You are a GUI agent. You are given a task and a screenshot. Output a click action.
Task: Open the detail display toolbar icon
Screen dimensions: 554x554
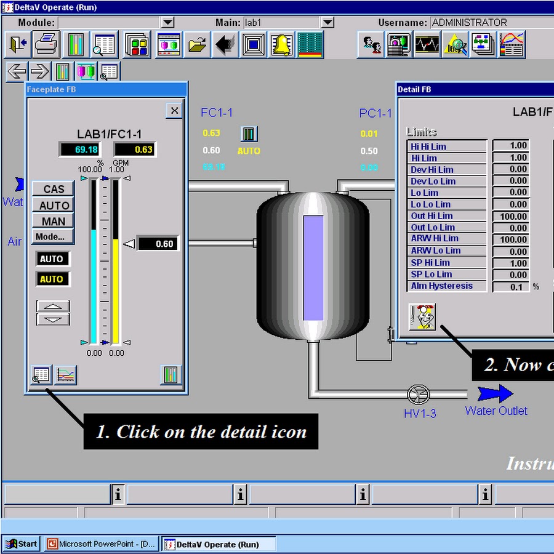(x=104, y=44)
